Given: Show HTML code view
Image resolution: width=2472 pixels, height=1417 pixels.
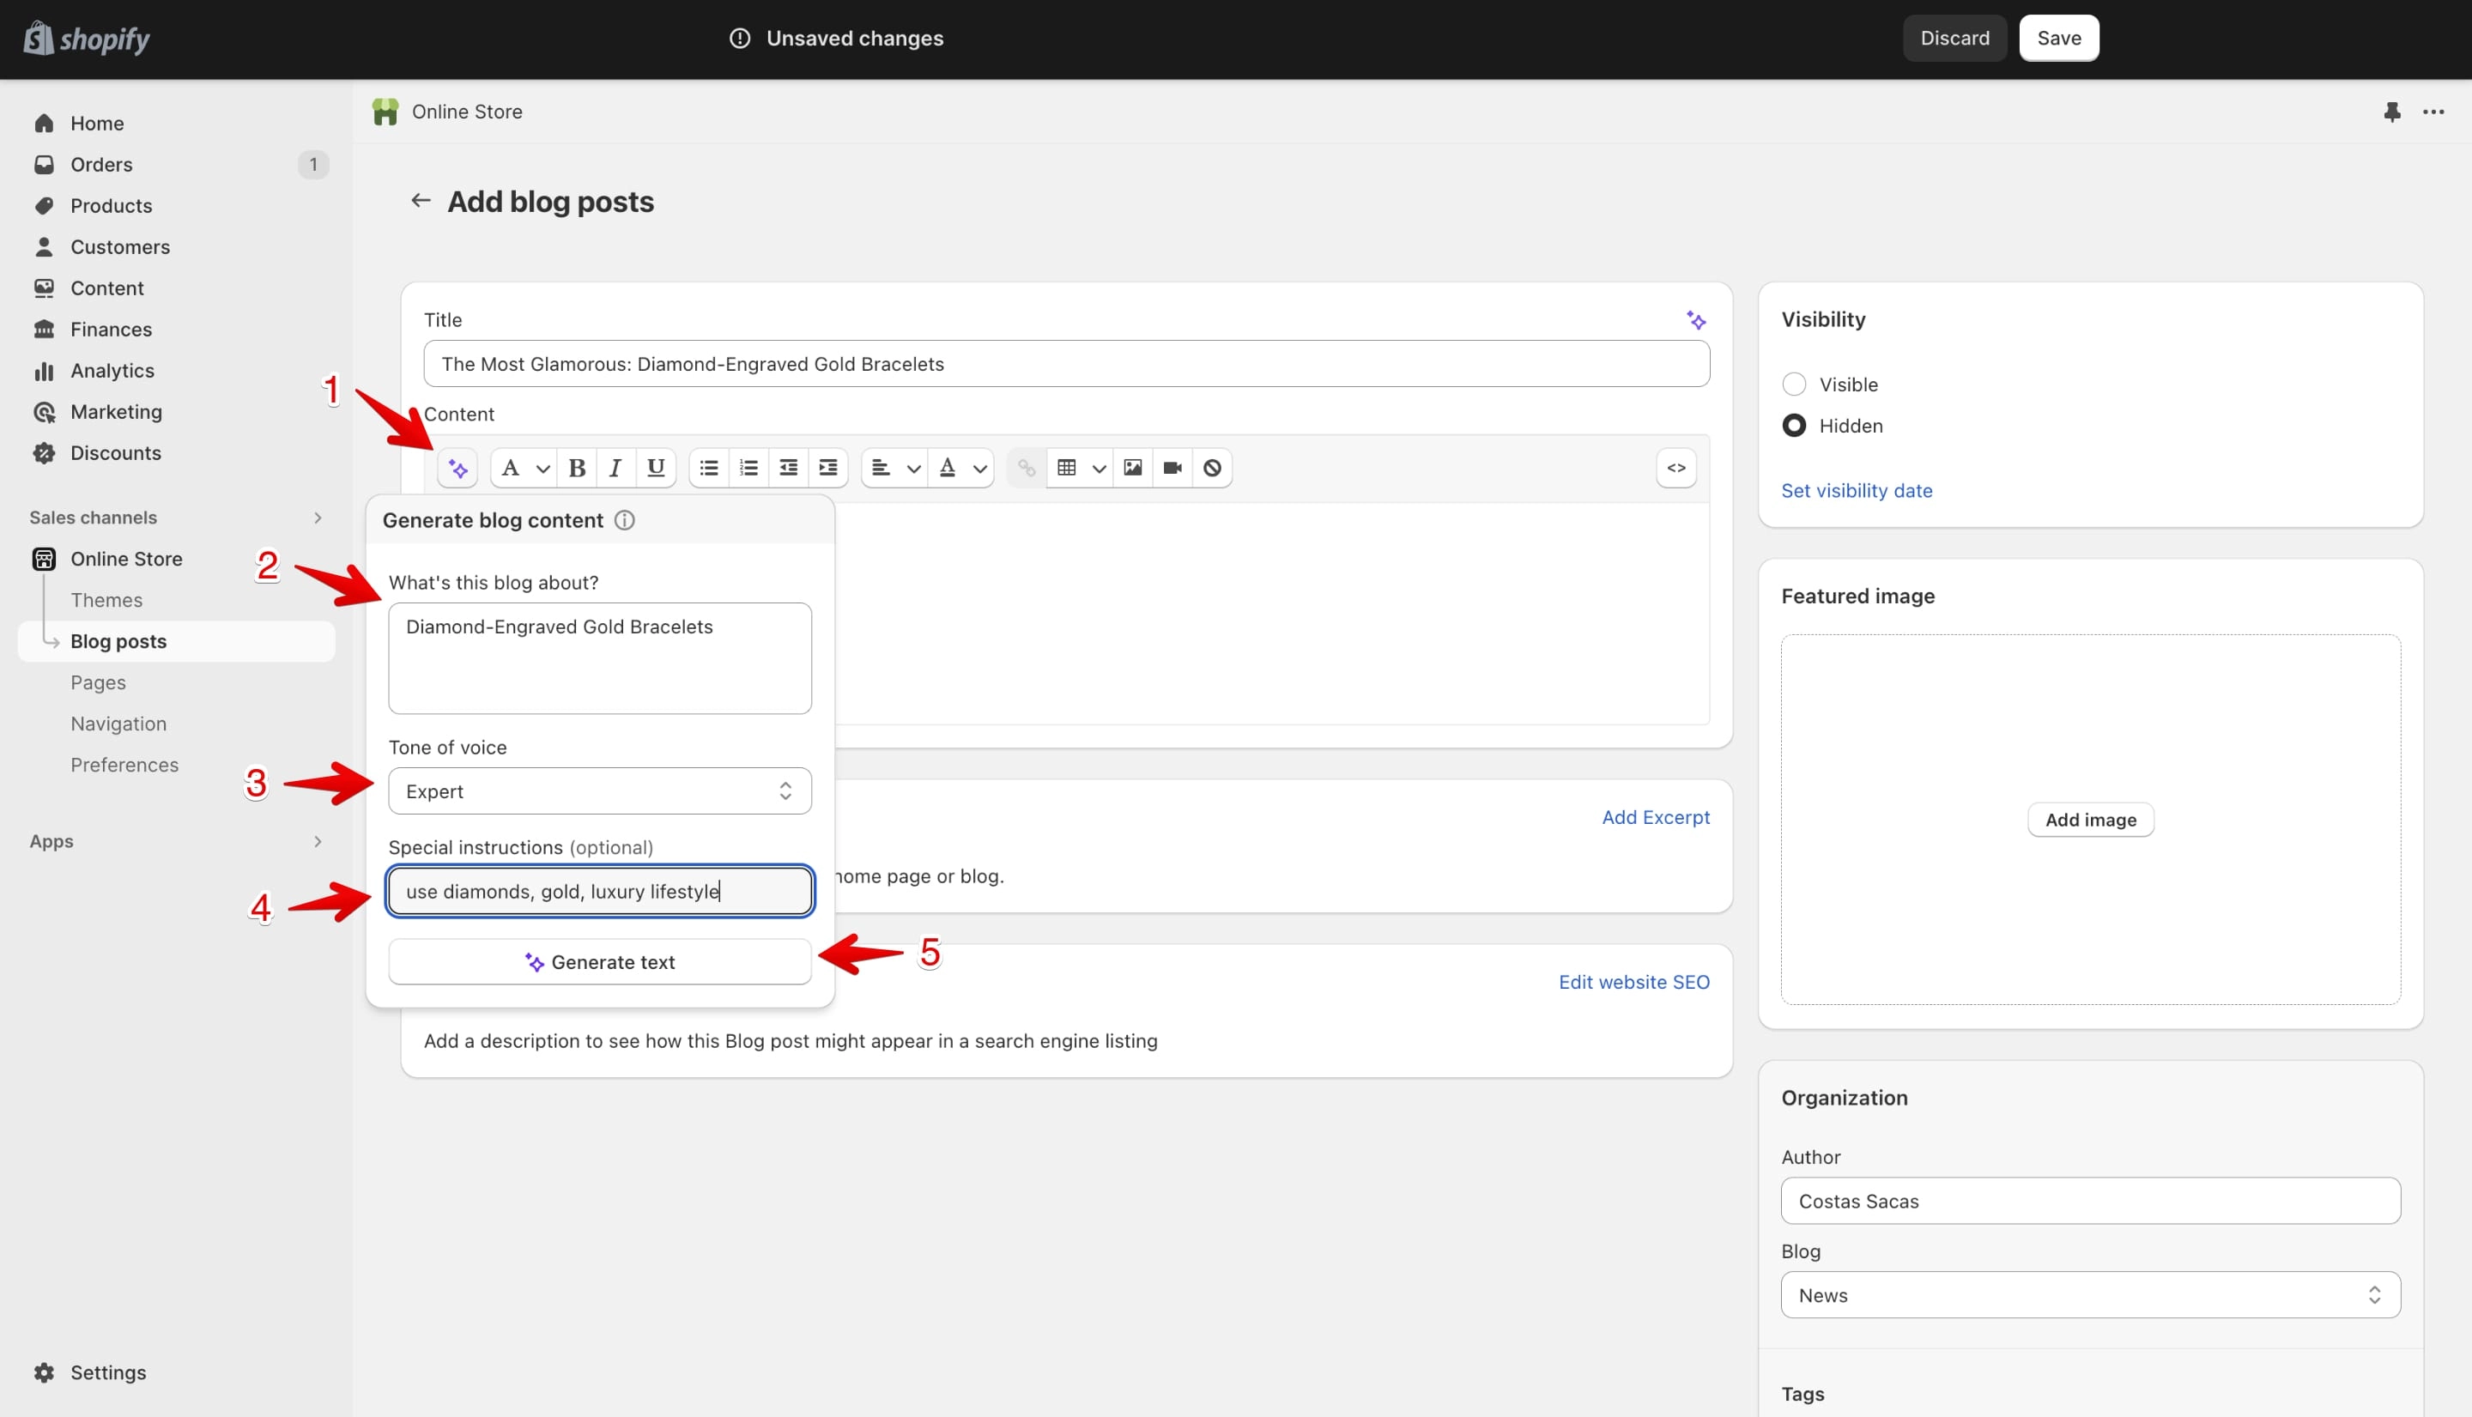Looking at the screenshot, I should (1676, 468).
